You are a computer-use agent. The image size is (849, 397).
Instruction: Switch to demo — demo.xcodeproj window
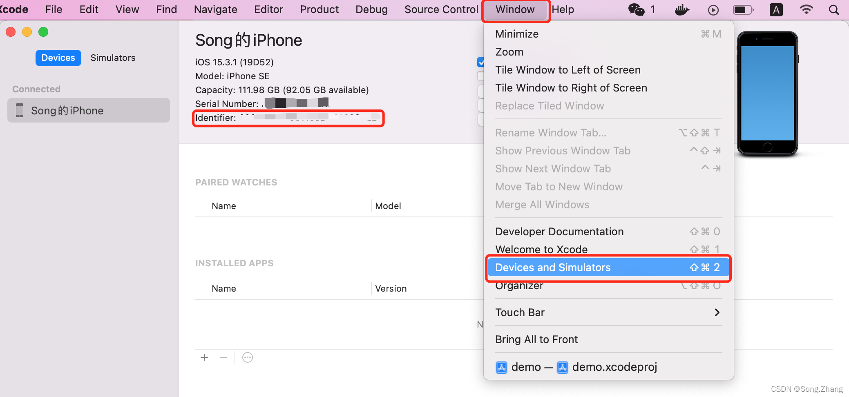coord(609,367)
